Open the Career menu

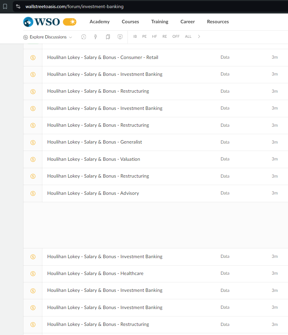click(187, 22)
